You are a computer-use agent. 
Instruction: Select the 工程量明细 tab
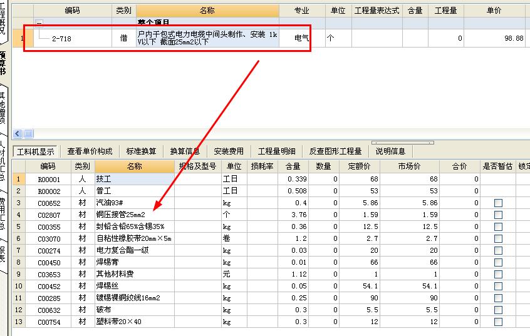pos(276,151)
